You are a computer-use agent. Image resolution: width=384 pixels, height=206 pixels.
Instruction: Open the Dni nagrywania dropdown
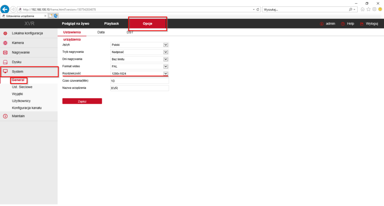[166, 59]
